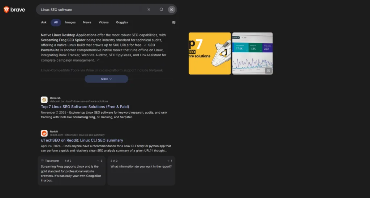This screenshot has width=370, height=198.
Task: Open the Top answer card about Screaming Frog
Action: 72,171
